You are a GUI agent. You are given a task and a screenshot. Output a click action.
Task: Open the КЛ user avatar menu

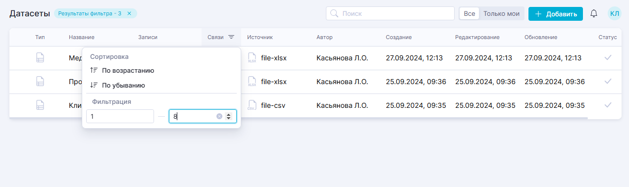pyautogui.click(x=614, y=14)
